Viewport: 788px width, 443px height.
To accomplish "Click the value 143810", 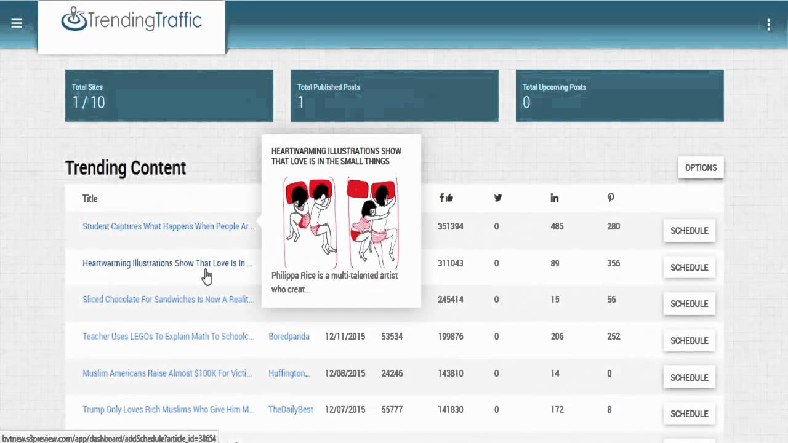I will [x=451, y=373].
